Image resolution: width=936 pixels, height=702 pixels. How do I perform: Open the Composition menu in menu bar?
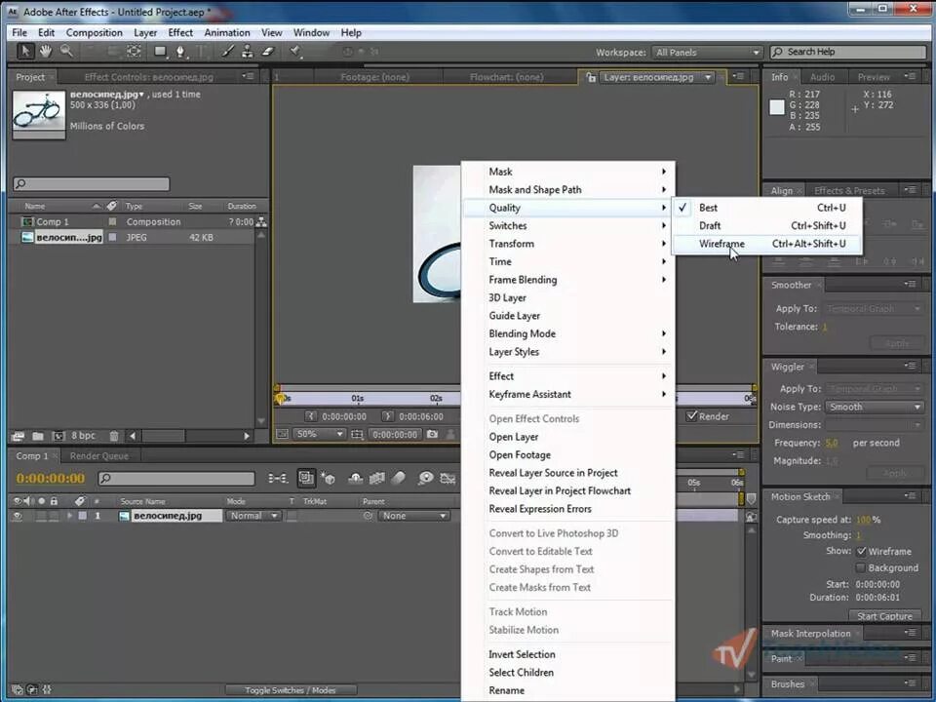coord(95,33)
